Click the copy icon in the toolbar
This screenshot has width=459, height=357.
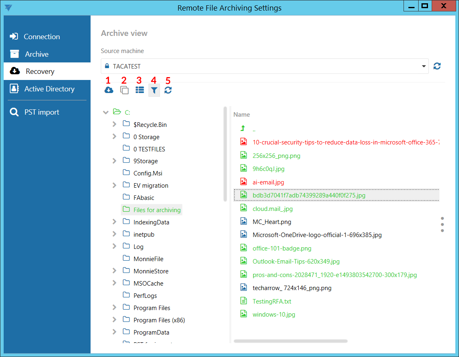124,90
